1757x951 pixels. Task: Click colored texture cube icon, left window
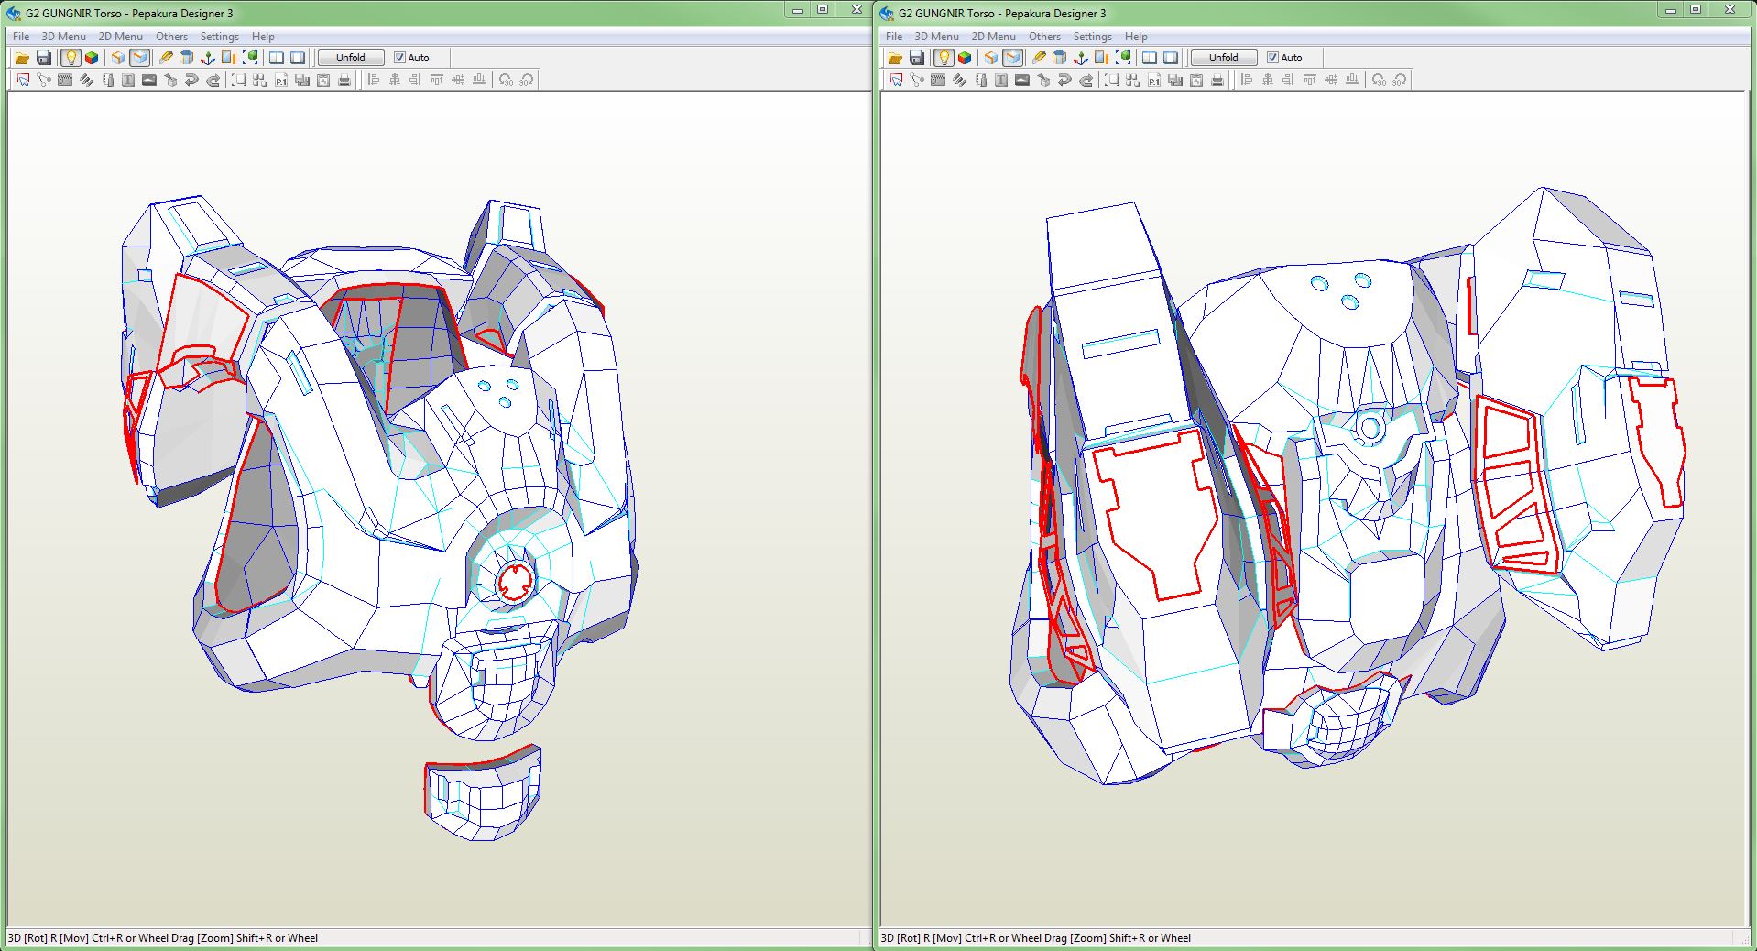point(92,58)
